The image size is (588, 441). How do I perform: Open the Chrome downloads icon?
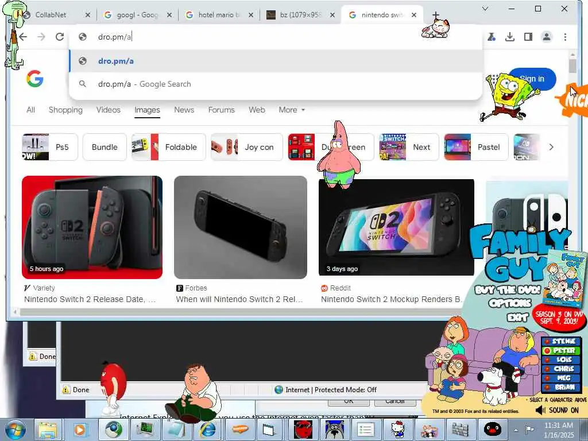[510, 37]
